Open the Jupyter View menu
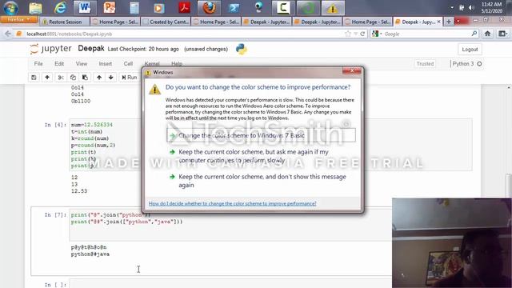 pyautogui.click(x=82, y=64)
